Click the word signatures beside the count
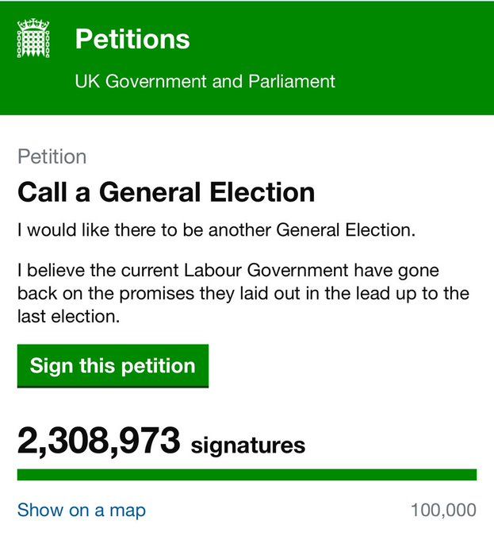 coord(248,445)
